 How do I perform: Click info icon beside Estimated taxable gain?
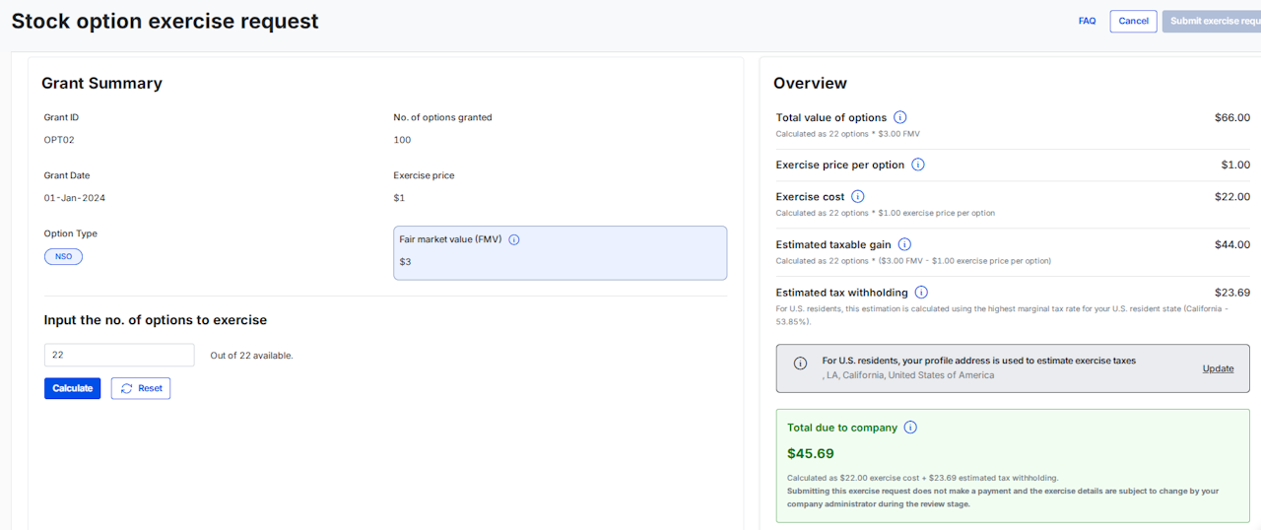pos(904,244)
